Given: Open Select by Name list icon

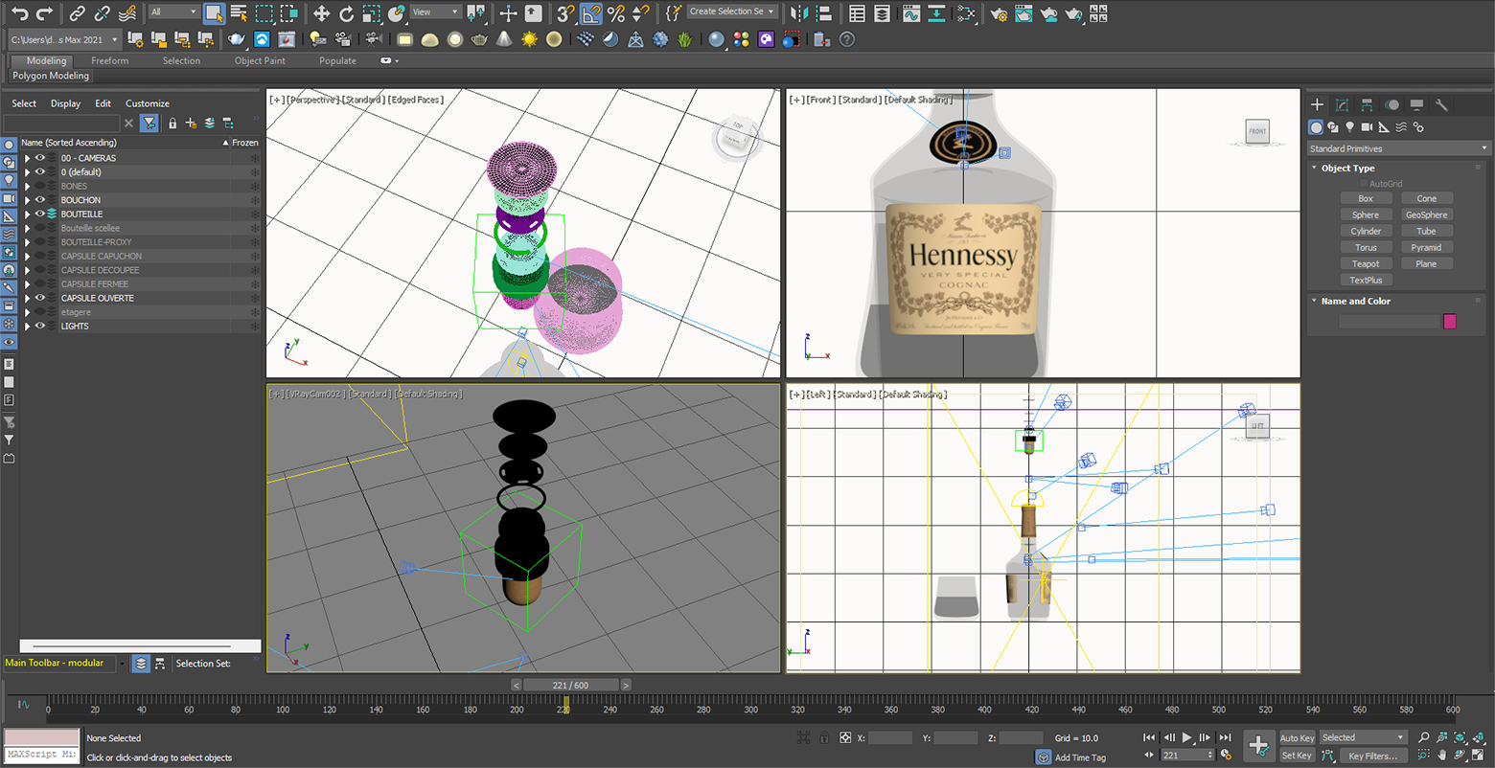Looking at the screenshot, I should point(239,13).
